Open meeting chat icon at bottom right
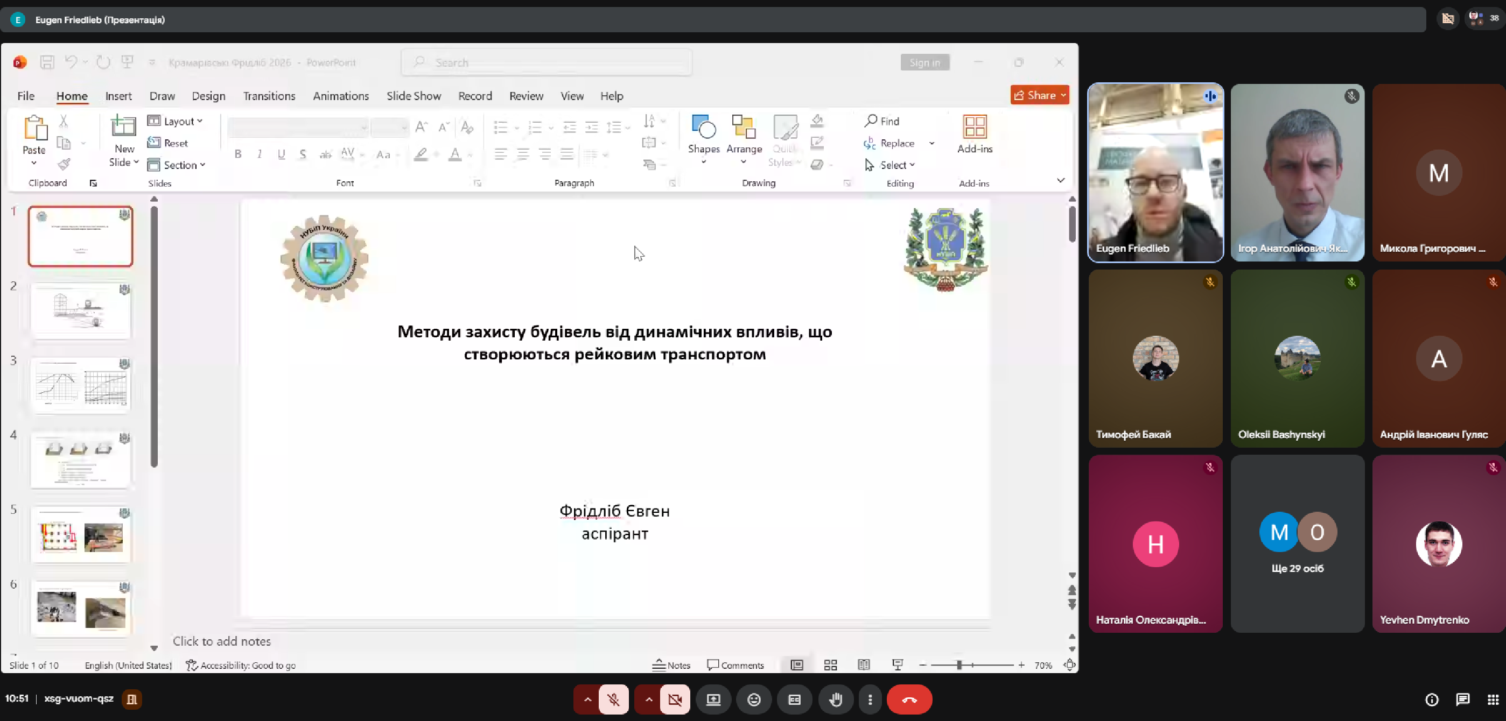Viewport: 1506px width, 721px height. point(1462,699)
